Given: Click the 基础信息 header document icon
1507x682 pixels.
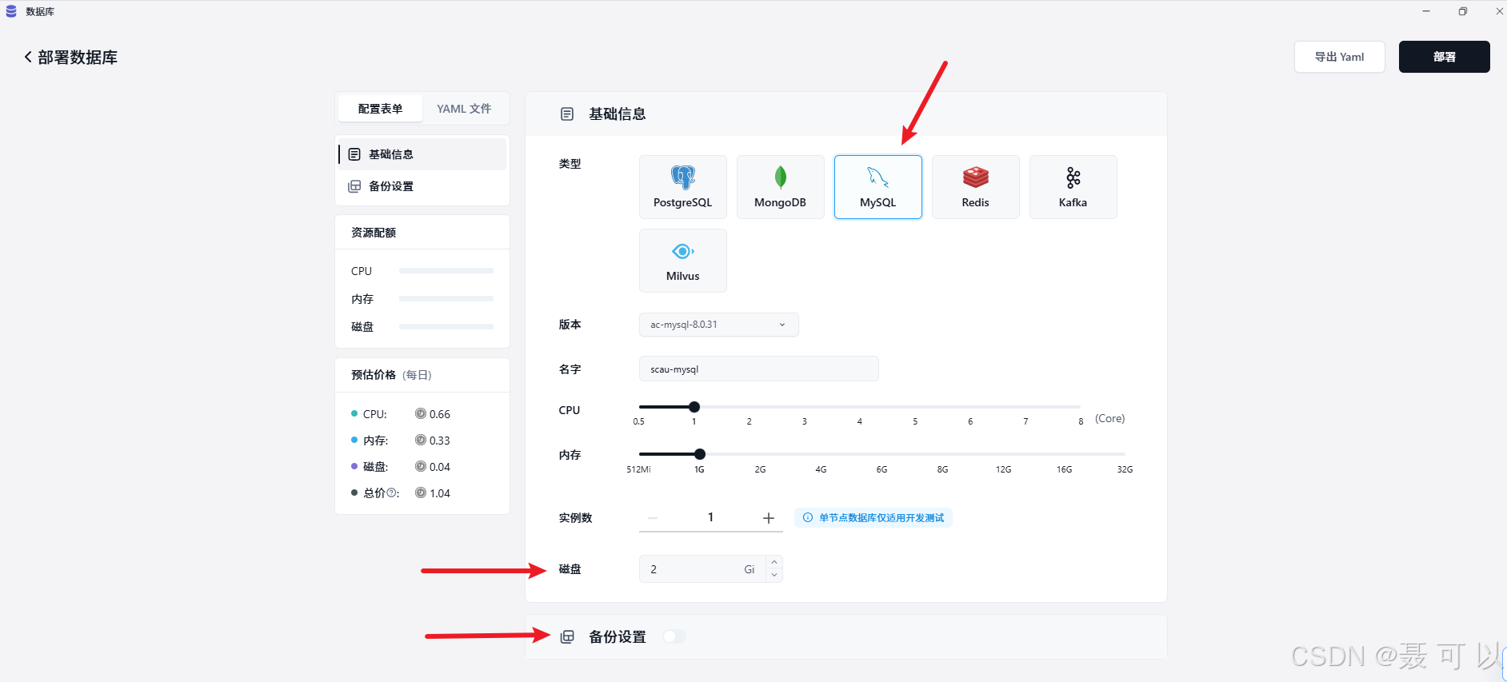Looking at the screenshot, I should [x=567, y=114].
